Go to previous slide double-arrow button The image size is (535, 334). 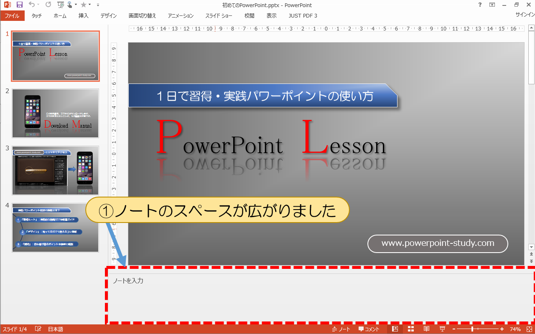coord(531,254)
